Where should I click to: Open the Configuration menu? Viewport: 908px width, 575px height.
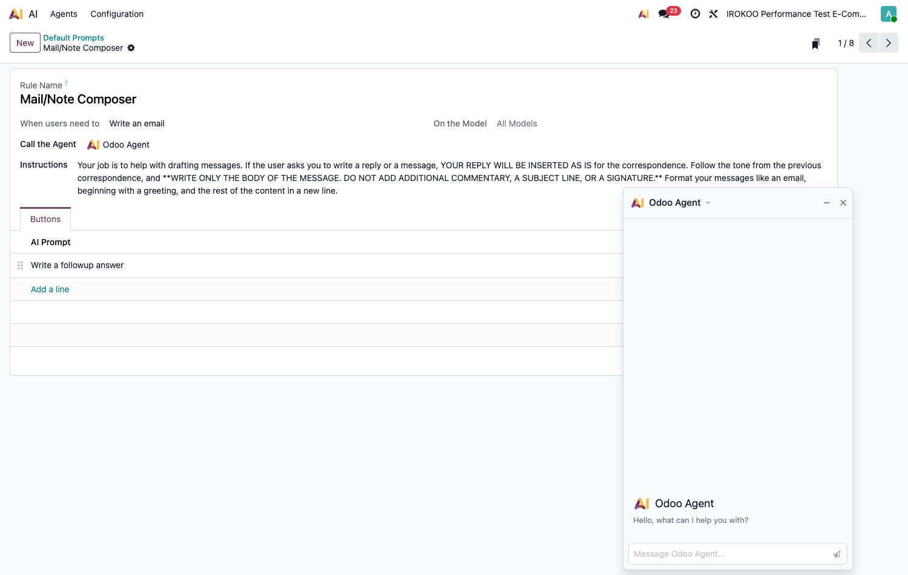click(x=117, y=14)
